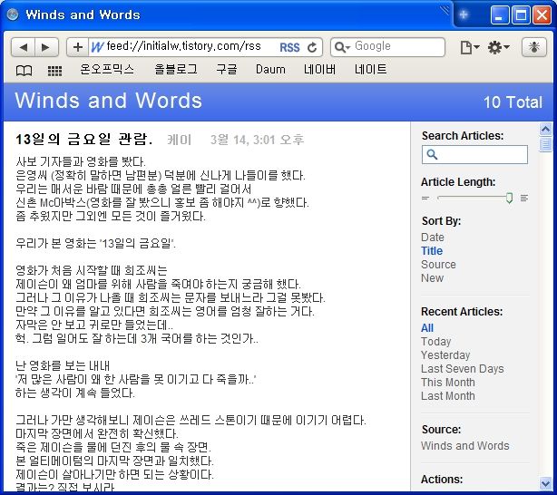Open the gear settings menu
The height and width of the screenshot is (495, 557).
click(498, 47)
